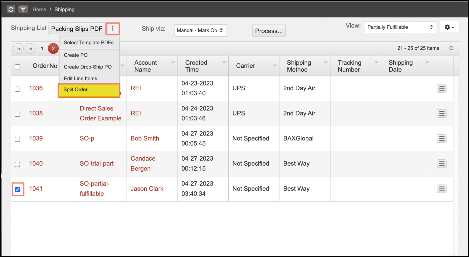Select page 1 in the pager
Viewport: 469px width, 257px height.
42,48
